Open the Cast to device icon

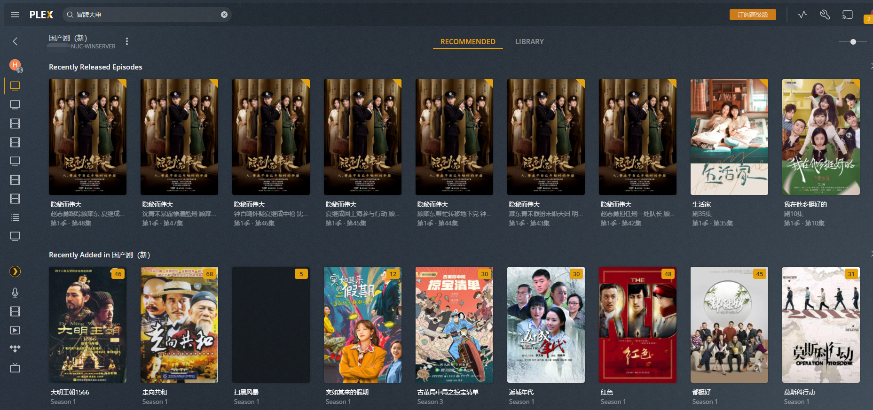tap(848, 15)
